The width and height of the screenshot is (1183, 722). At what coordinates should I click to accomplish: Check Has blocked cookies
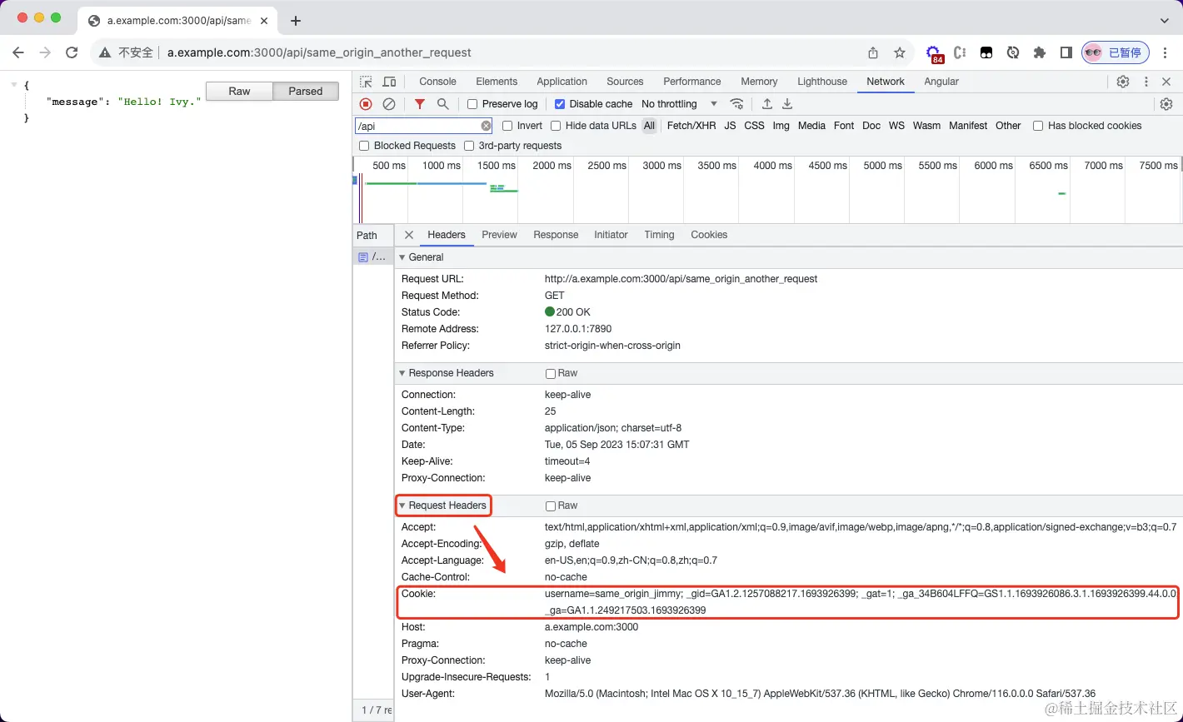point(1038,126)
